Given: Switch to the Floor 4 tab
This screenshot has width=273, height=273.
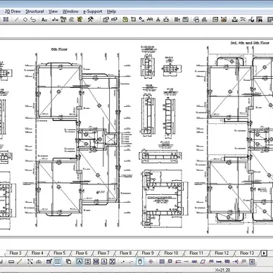Looking at the screenshot, I should click(37, 253).
